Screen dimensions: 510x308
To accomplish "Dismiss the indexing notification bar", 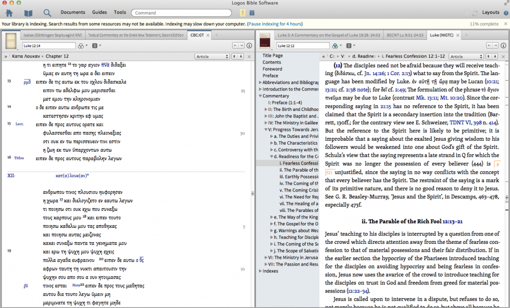I will pyautogui.click(x=506, y=24).
